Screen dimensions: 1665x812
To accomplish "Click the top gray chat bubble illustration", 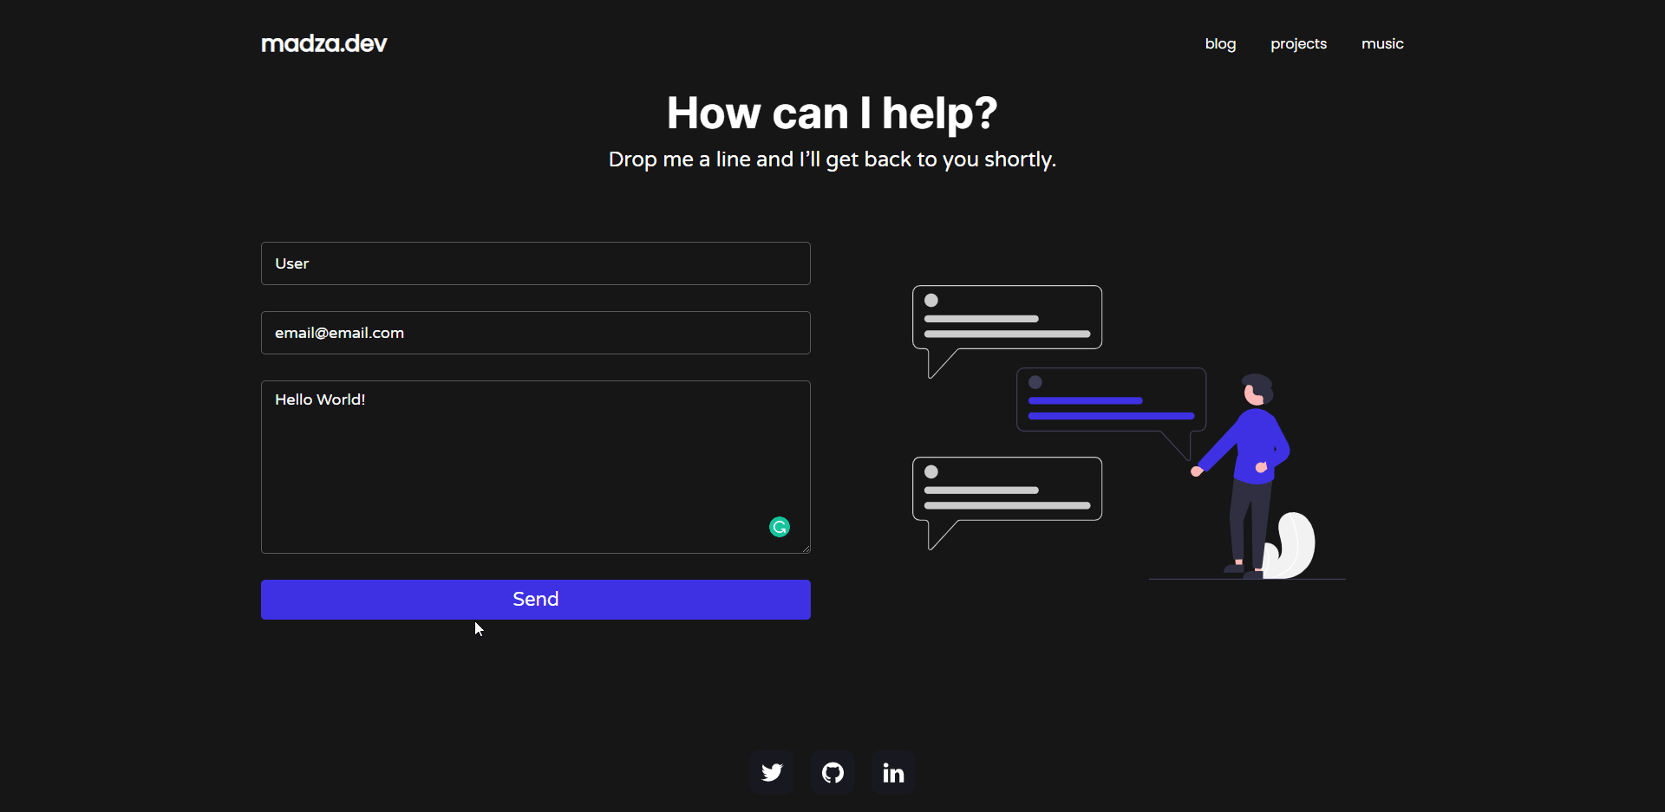I will coord(1007,329).
